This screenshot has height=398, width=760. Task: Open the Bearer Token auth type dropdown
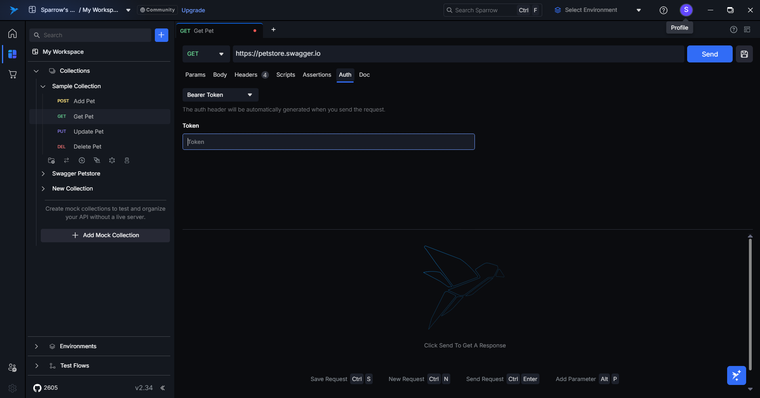[220, 95]
